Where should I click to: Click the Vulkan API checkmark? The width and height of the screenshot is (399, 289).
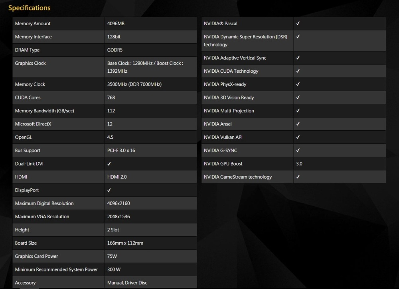coord(298,138)
